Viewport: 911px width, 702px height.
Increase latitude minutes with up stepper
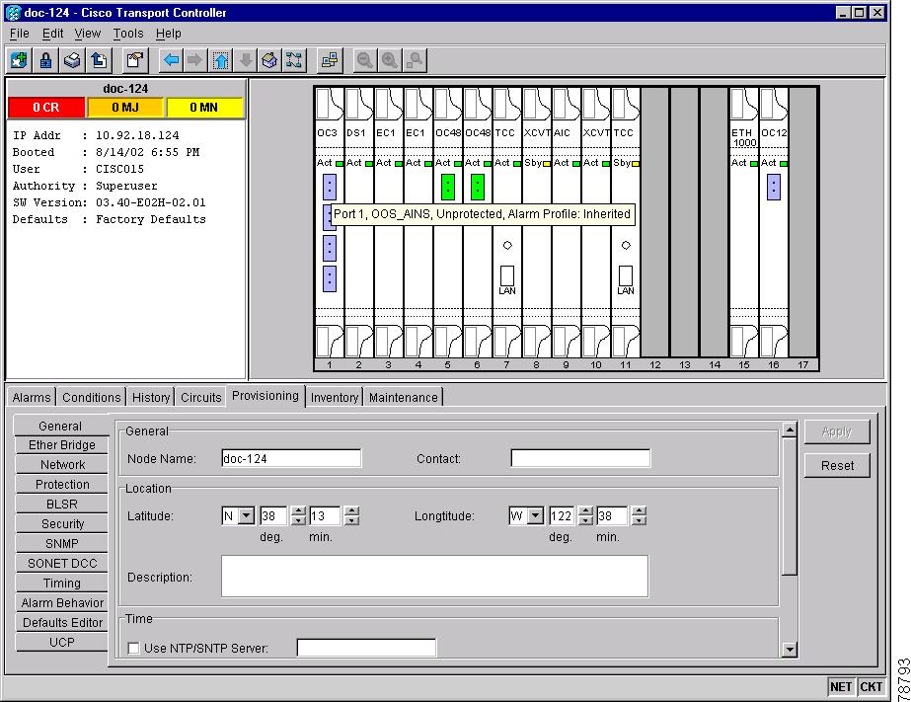[351, 511]
